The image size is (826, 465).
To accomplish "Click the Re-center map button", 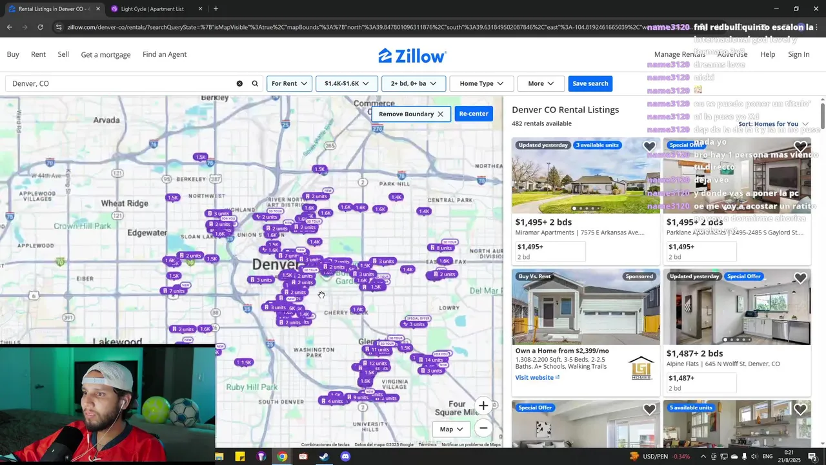I will (x=474, y=114).
